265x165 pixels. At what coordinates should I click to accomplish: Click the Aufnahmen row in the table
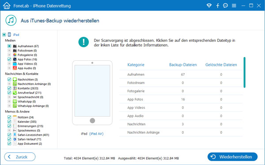point(181,74)
